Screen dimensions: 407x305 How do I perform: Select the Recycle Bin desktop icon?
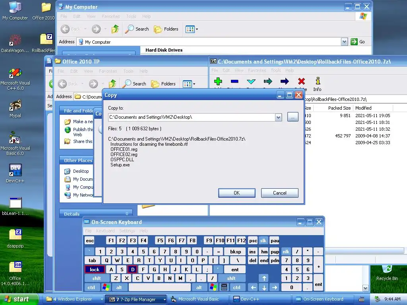tap(387, 273)
